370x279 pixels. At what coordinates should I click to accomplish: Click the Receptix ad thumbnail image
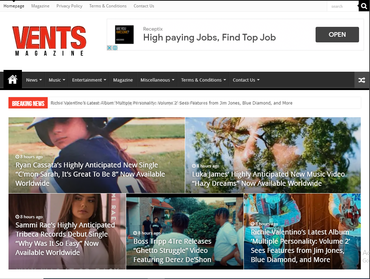coord(124,35)
